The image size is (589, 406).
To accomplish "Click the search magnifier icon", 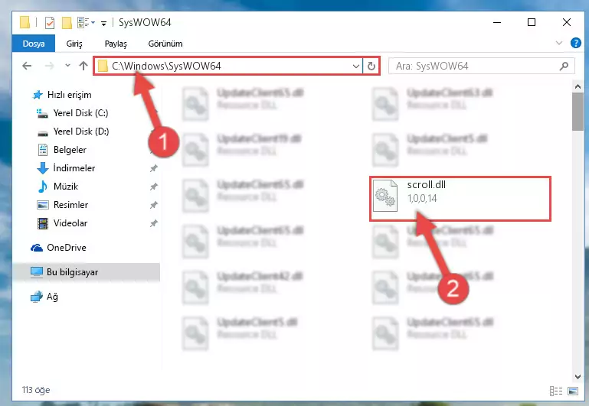I will pyautogui.click(x=564, y=67).
